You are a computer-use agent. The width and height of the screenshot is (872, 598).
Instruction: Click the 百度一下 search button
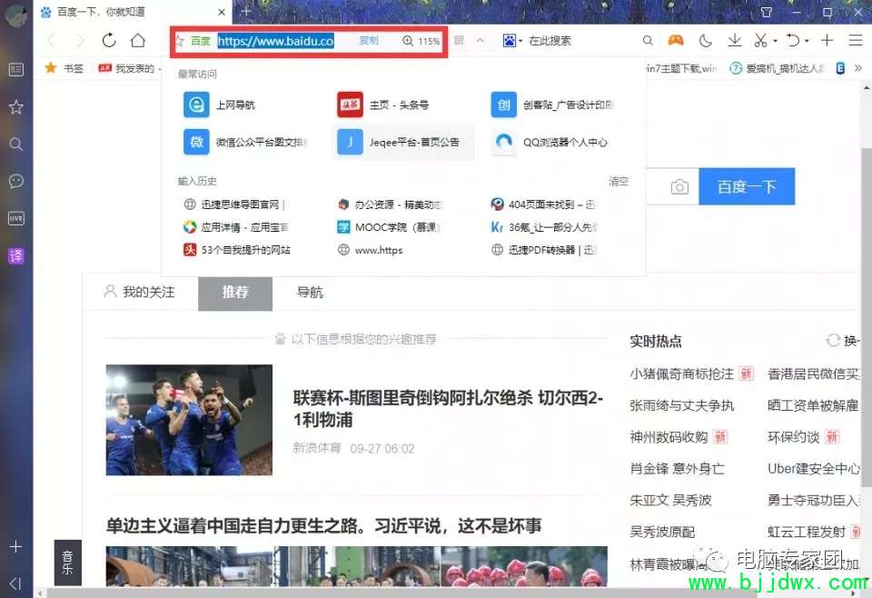[747, 186]
